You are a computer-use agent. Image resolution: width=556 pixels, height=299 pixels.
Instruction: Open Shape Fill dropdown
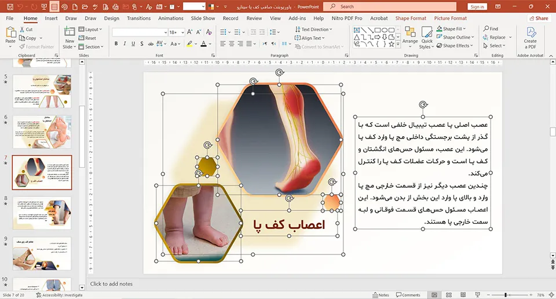(x=451, y=29)
